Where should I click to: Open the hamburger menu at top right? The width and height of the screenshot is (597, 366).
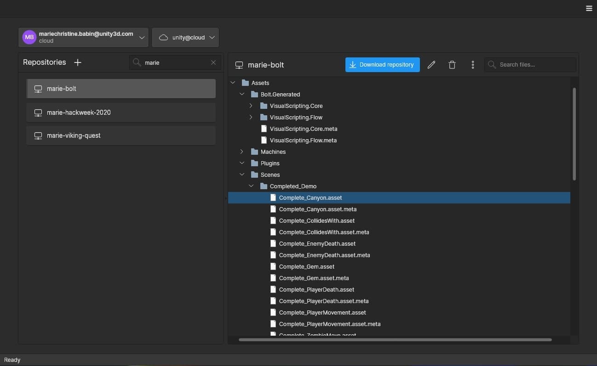589,8
